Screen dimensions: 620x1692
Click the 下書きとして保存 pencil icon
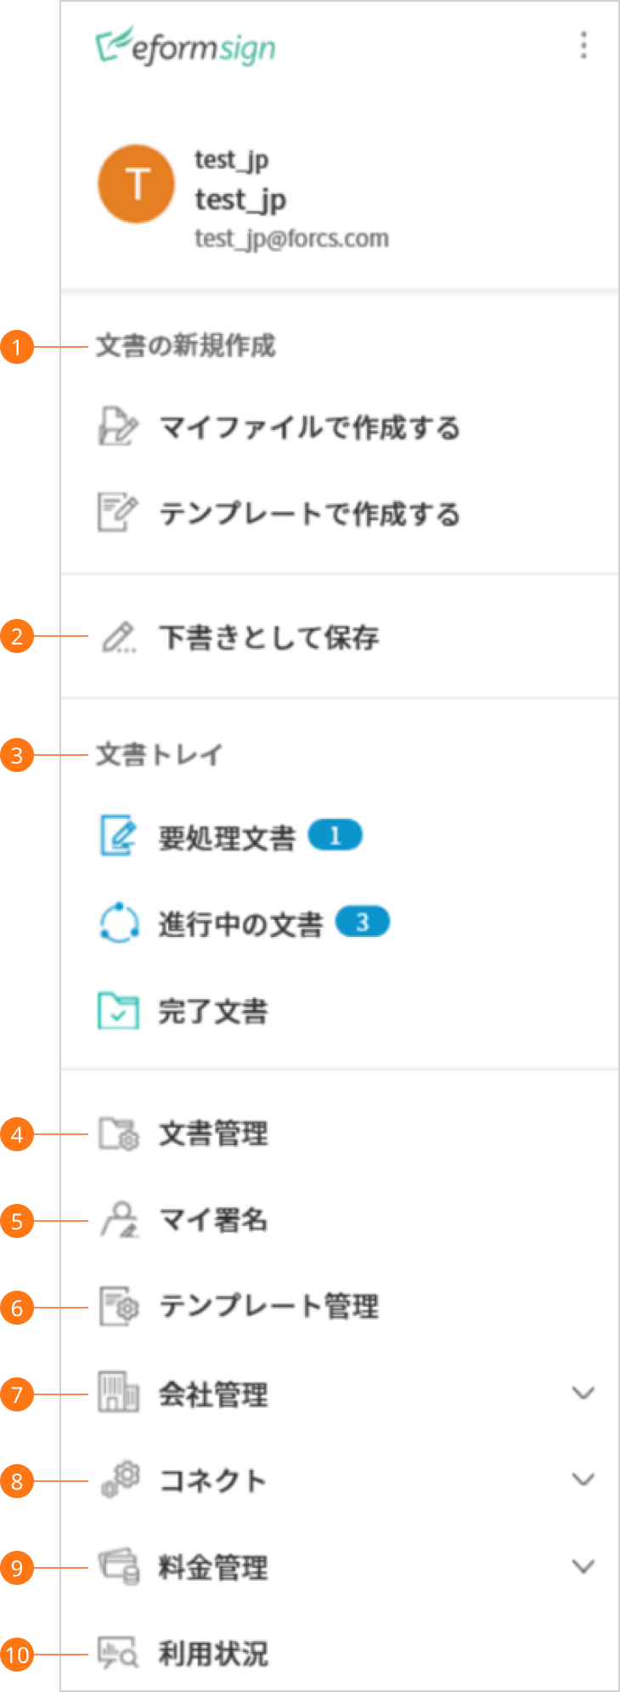coord(118,637)
